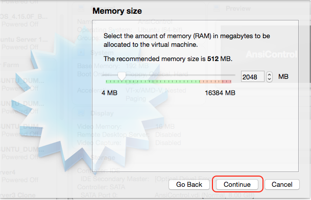Decrease memory with the stepper down arrow
311x200 pixels.
click(269, 79)
